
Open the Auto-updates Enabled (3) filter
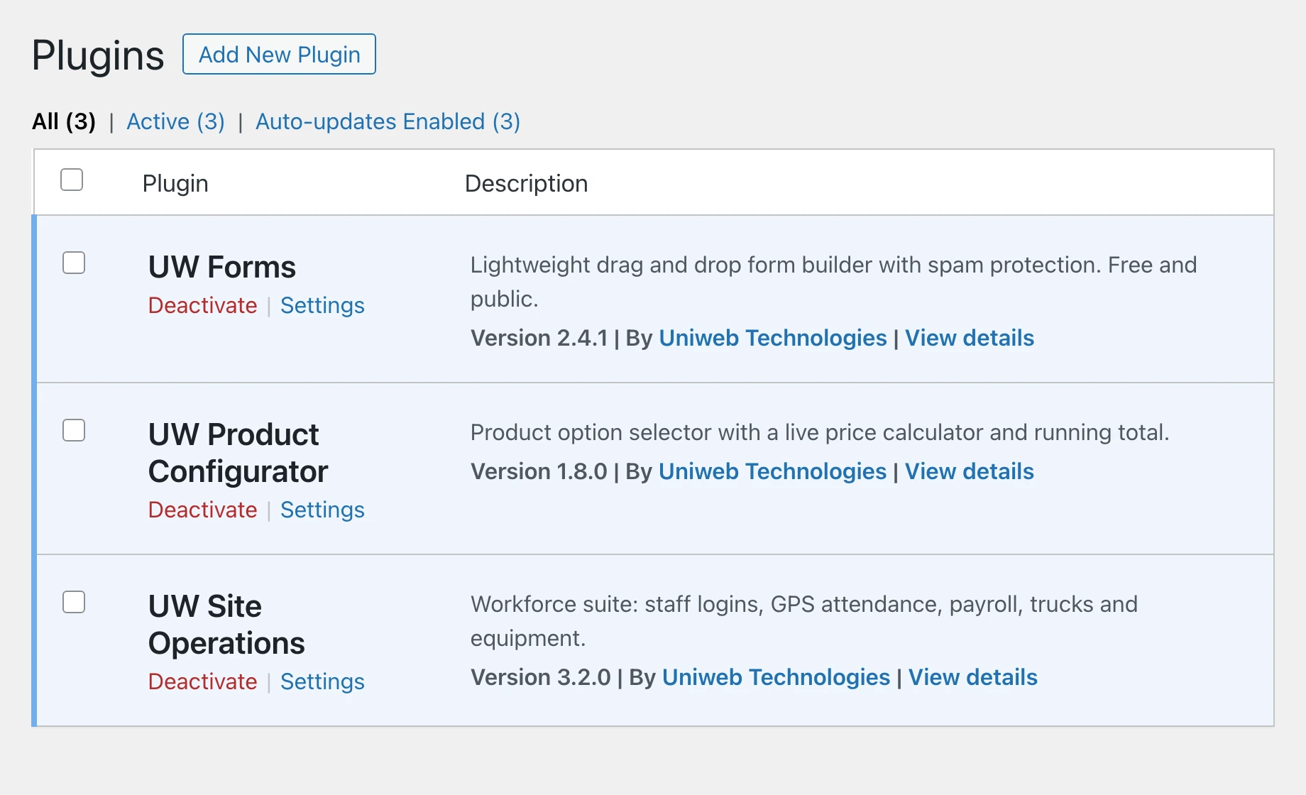tap(388, 121)
